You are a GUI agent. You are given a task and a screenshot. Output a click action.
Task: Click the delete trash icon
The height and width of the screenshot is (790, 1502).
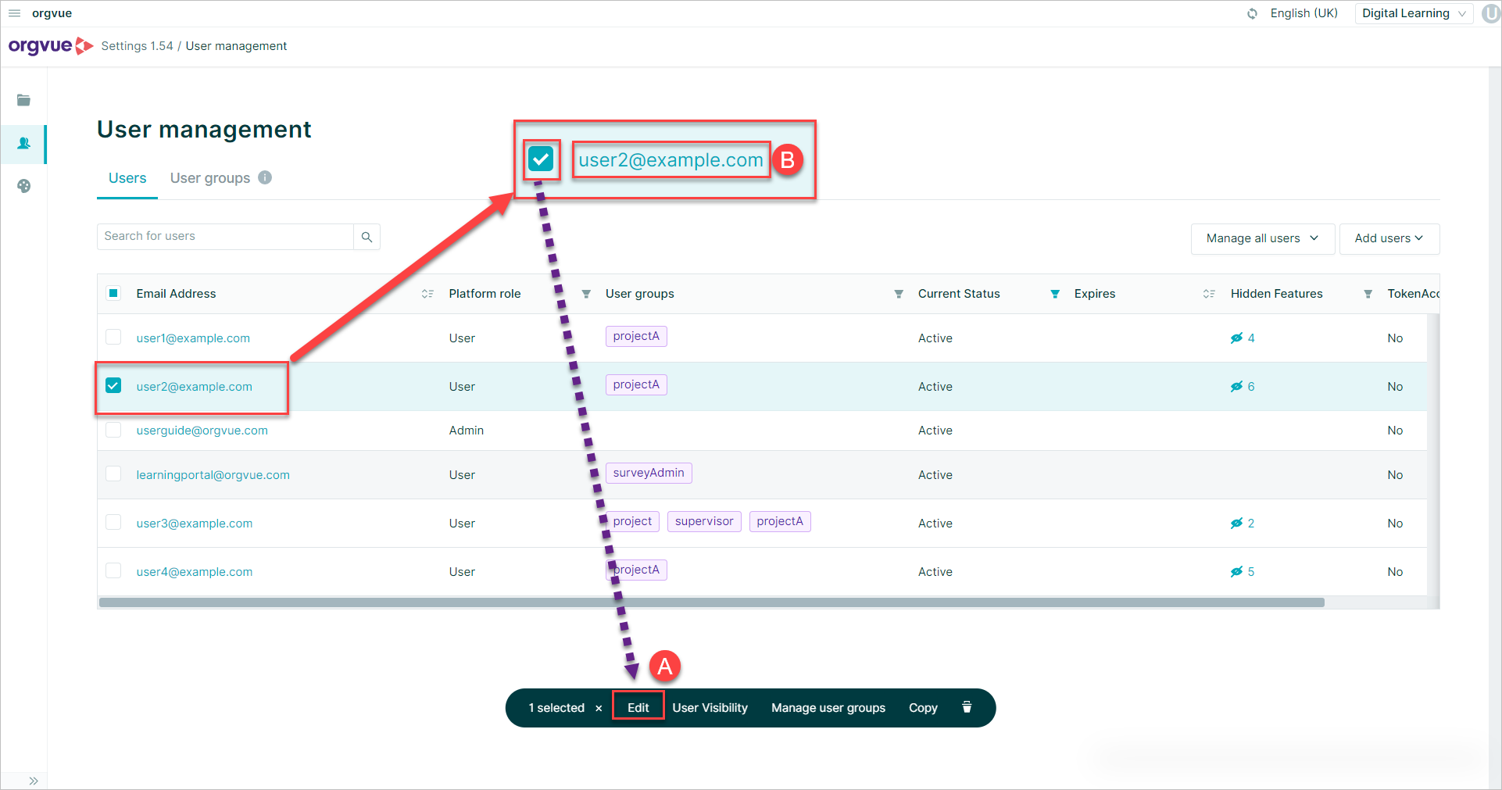pos(967,707)
